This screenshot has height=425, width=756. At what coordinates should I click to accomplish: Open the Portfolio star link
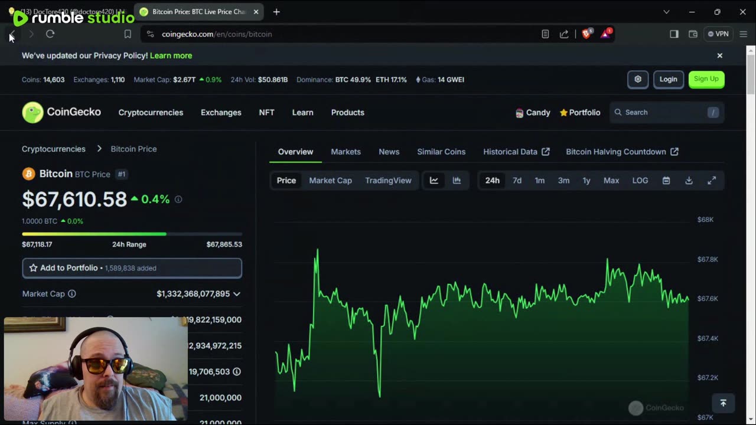point(580,112)
